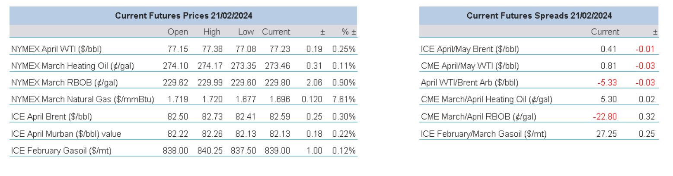Click the % ± column header
This screenshot has height=176, width=673.
point(348,32)
